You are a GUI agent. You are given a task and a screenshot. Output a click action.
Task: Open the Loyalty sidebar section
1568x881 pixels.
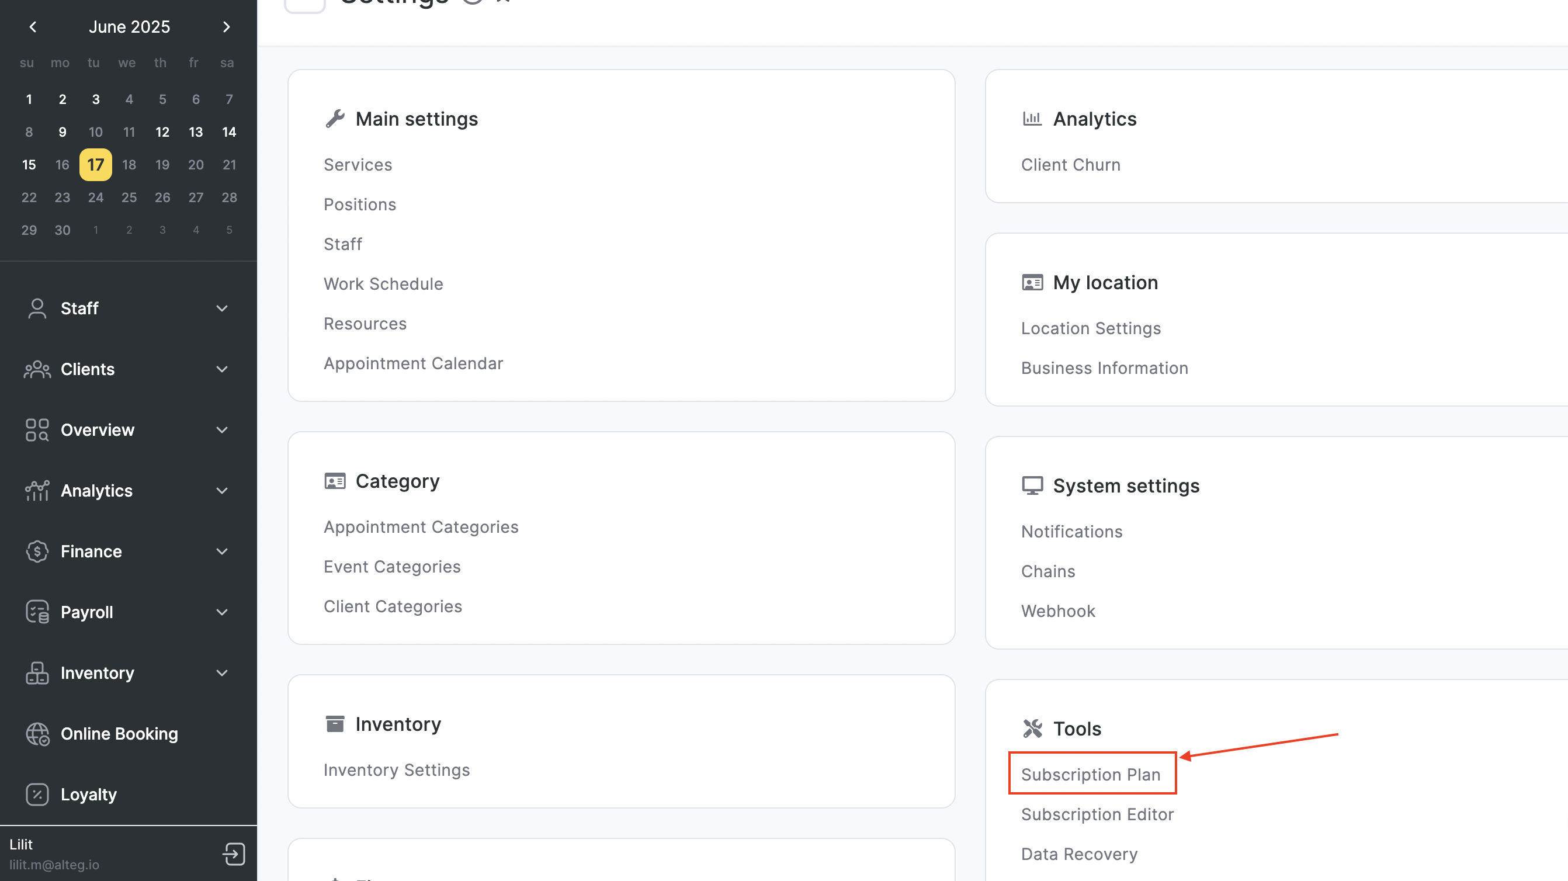coord(88,794)
